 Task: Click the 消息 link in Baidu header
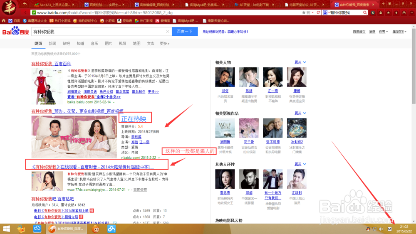372,32
